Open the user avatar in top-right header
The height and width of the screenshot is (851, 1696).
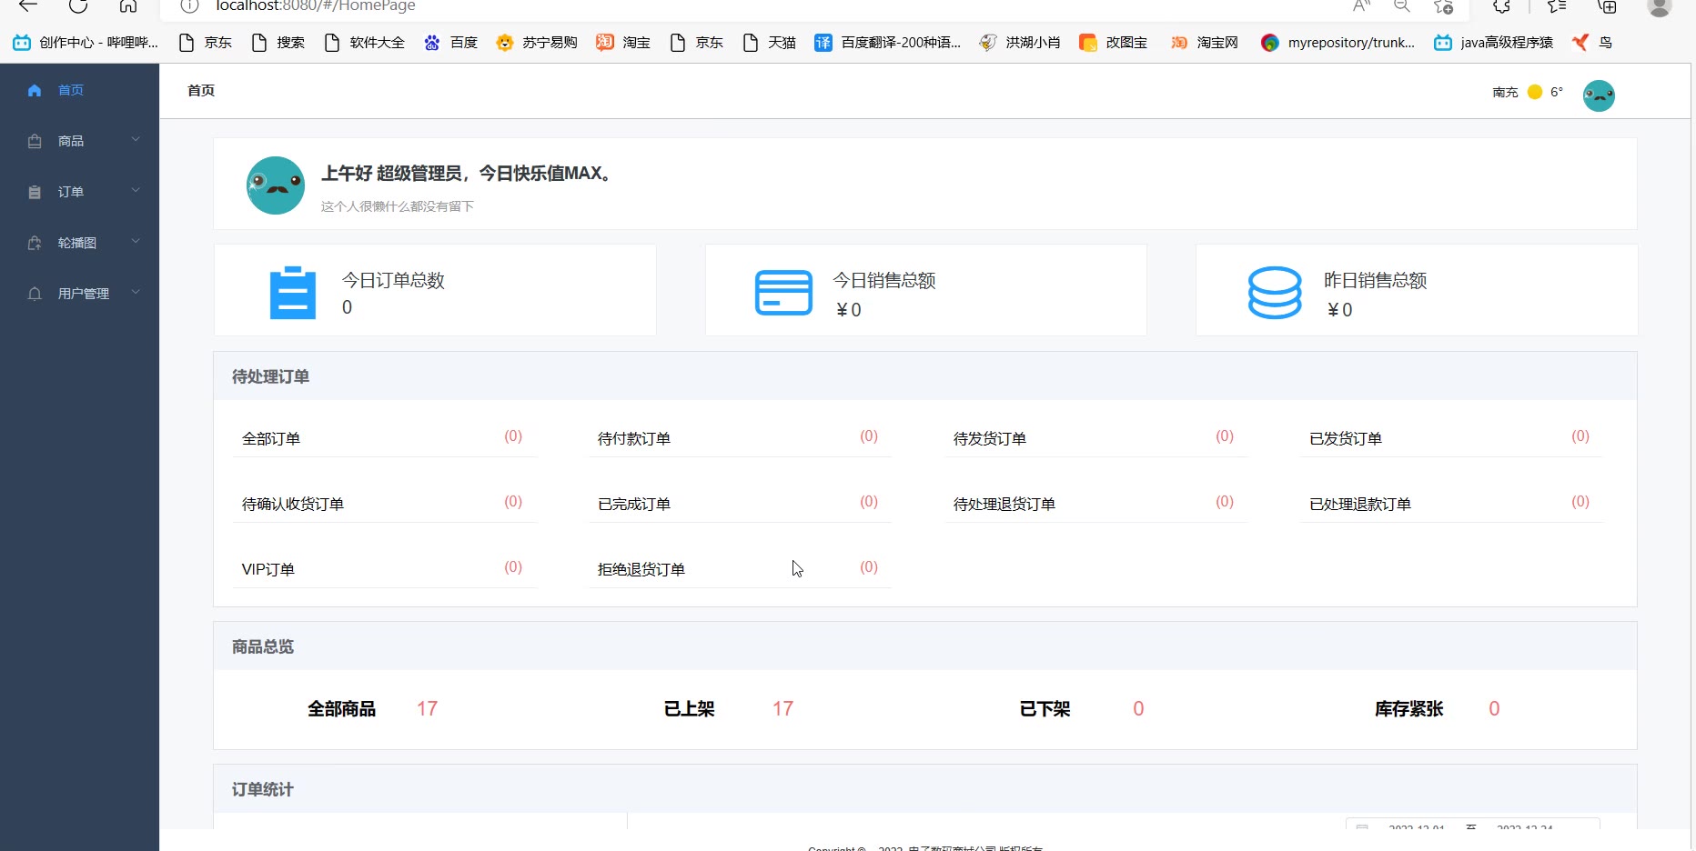[x=1599, y=95]
